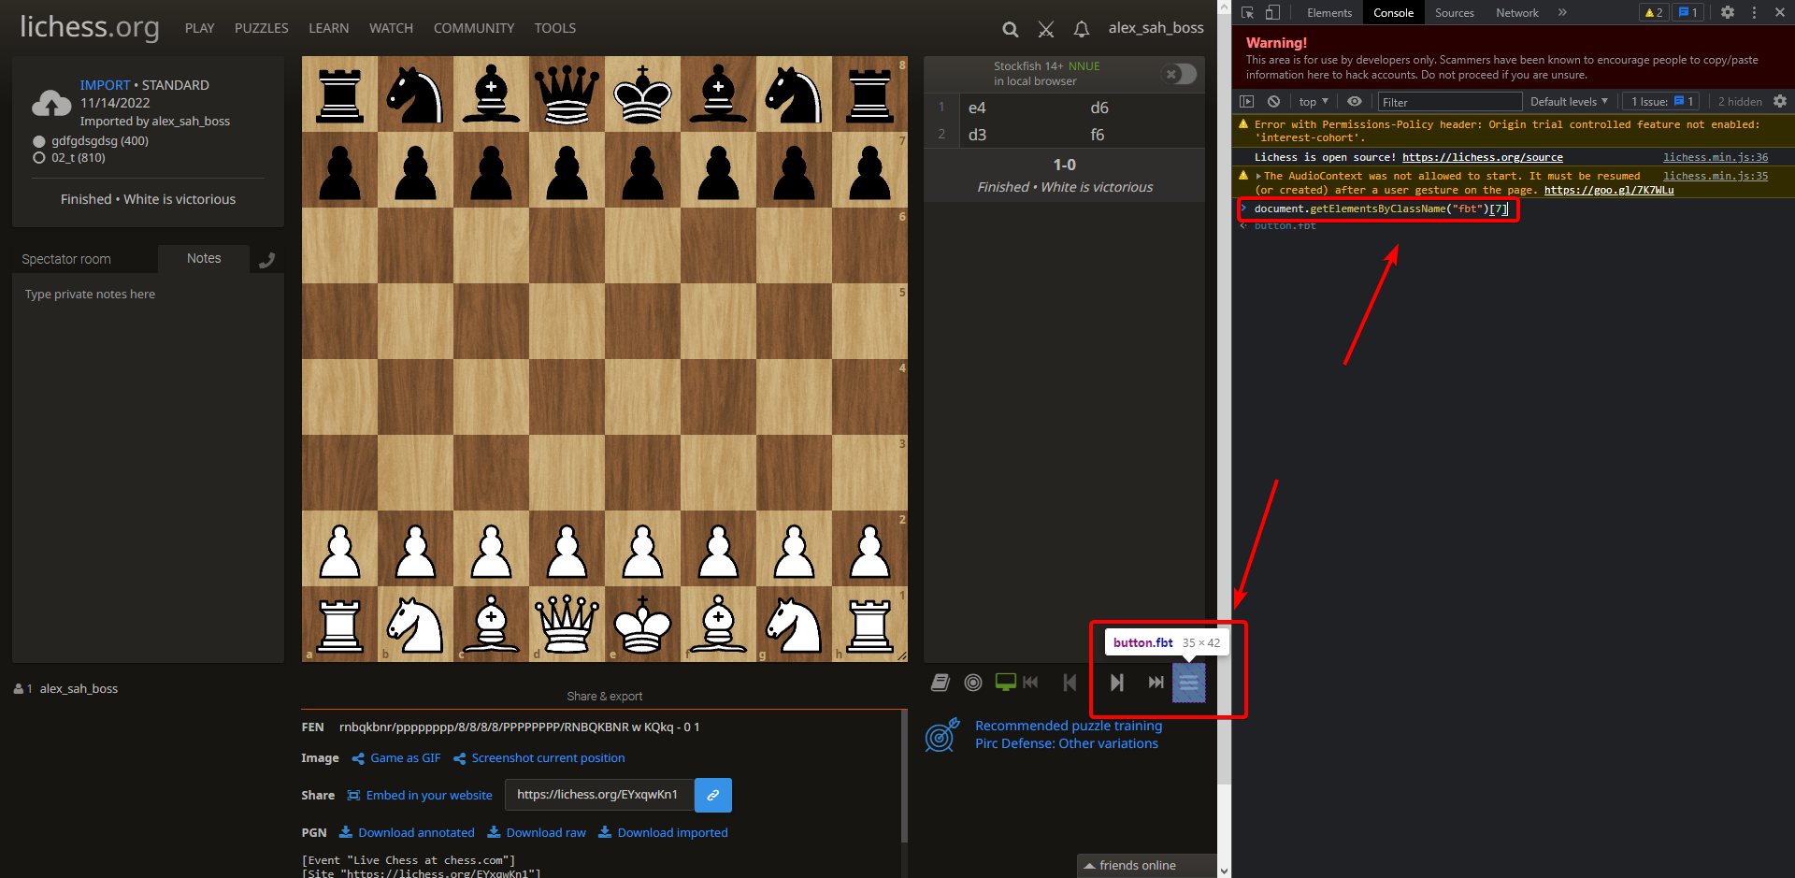This screenshot has height=878, width=1795.
Task: Click the copy link button beside the share URL
Action: 712,795
